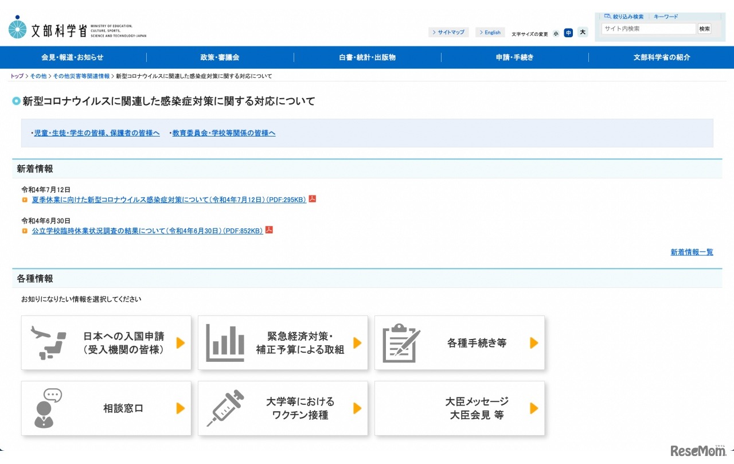The image size is (734, 464).
Task: Click the arrow on 大臣メッセージ card
Action: click(533, 408)
